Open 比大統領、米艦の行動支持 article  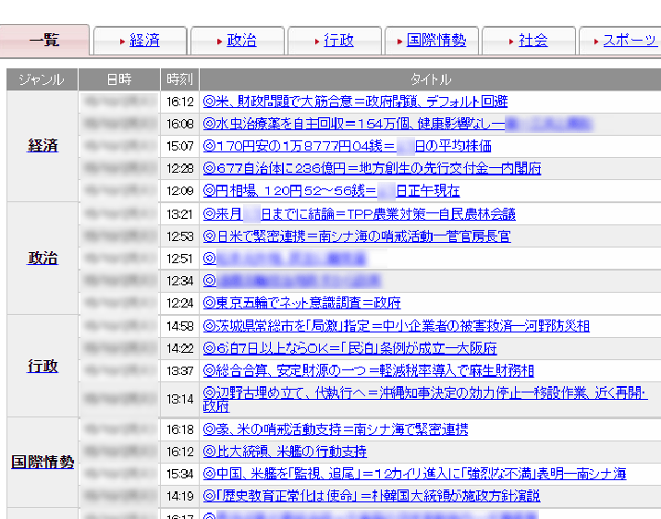click(285, 452)
